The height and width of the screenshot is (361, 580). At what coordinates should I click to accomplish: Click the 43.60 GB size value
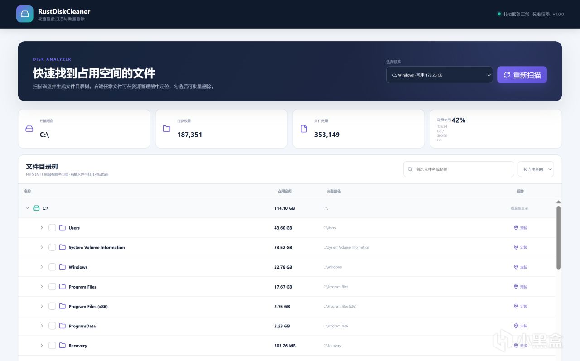[283, 228]
